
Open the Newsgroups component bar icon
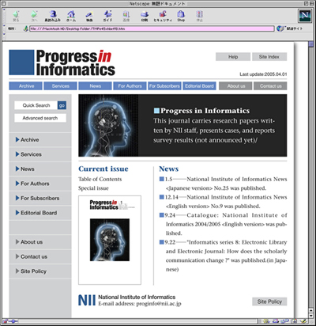click(285, 321)
